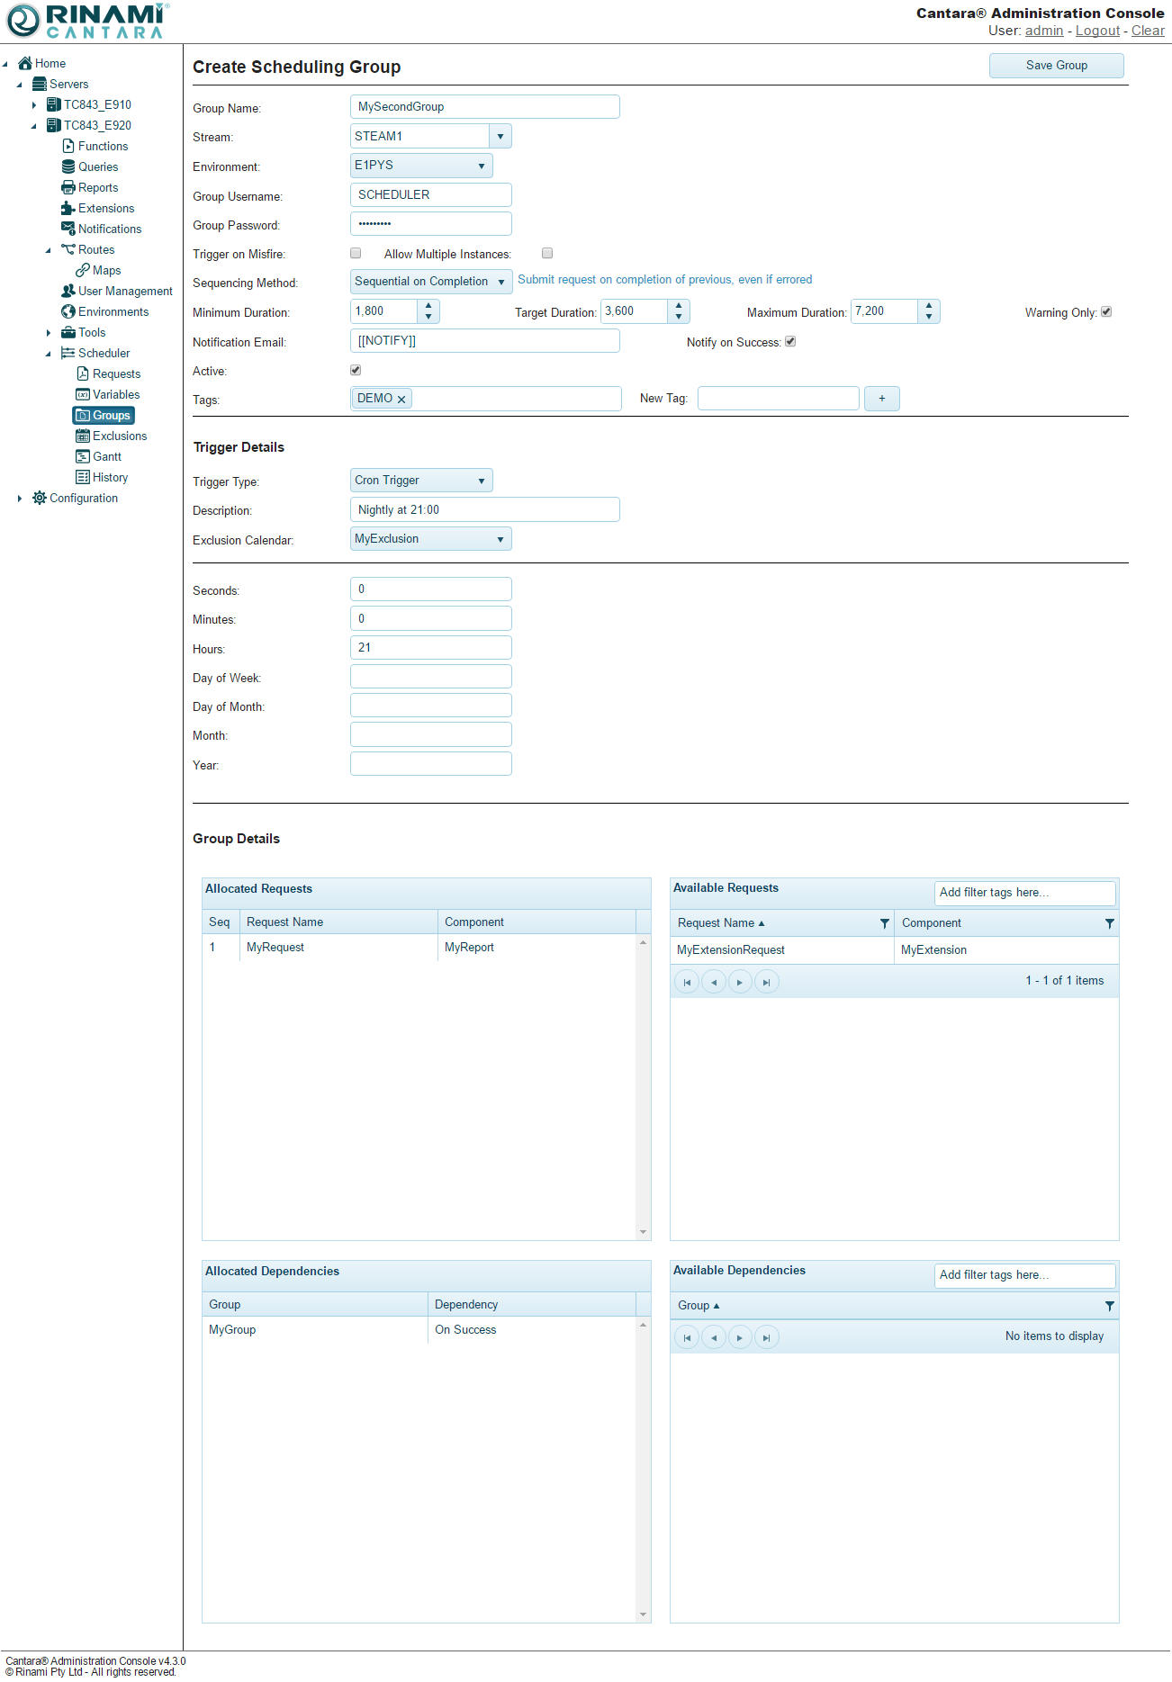Go to next page in Available Requests
1172x1682 pixels.
point(740,982)
